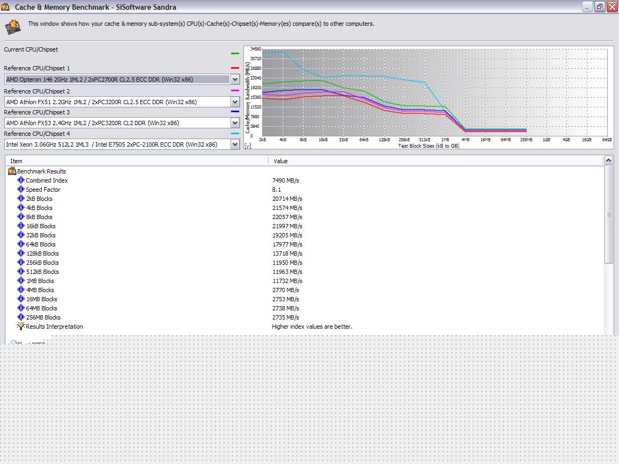Click the lightbulb icon beside Results Interpretation

[x=21, y=327]
